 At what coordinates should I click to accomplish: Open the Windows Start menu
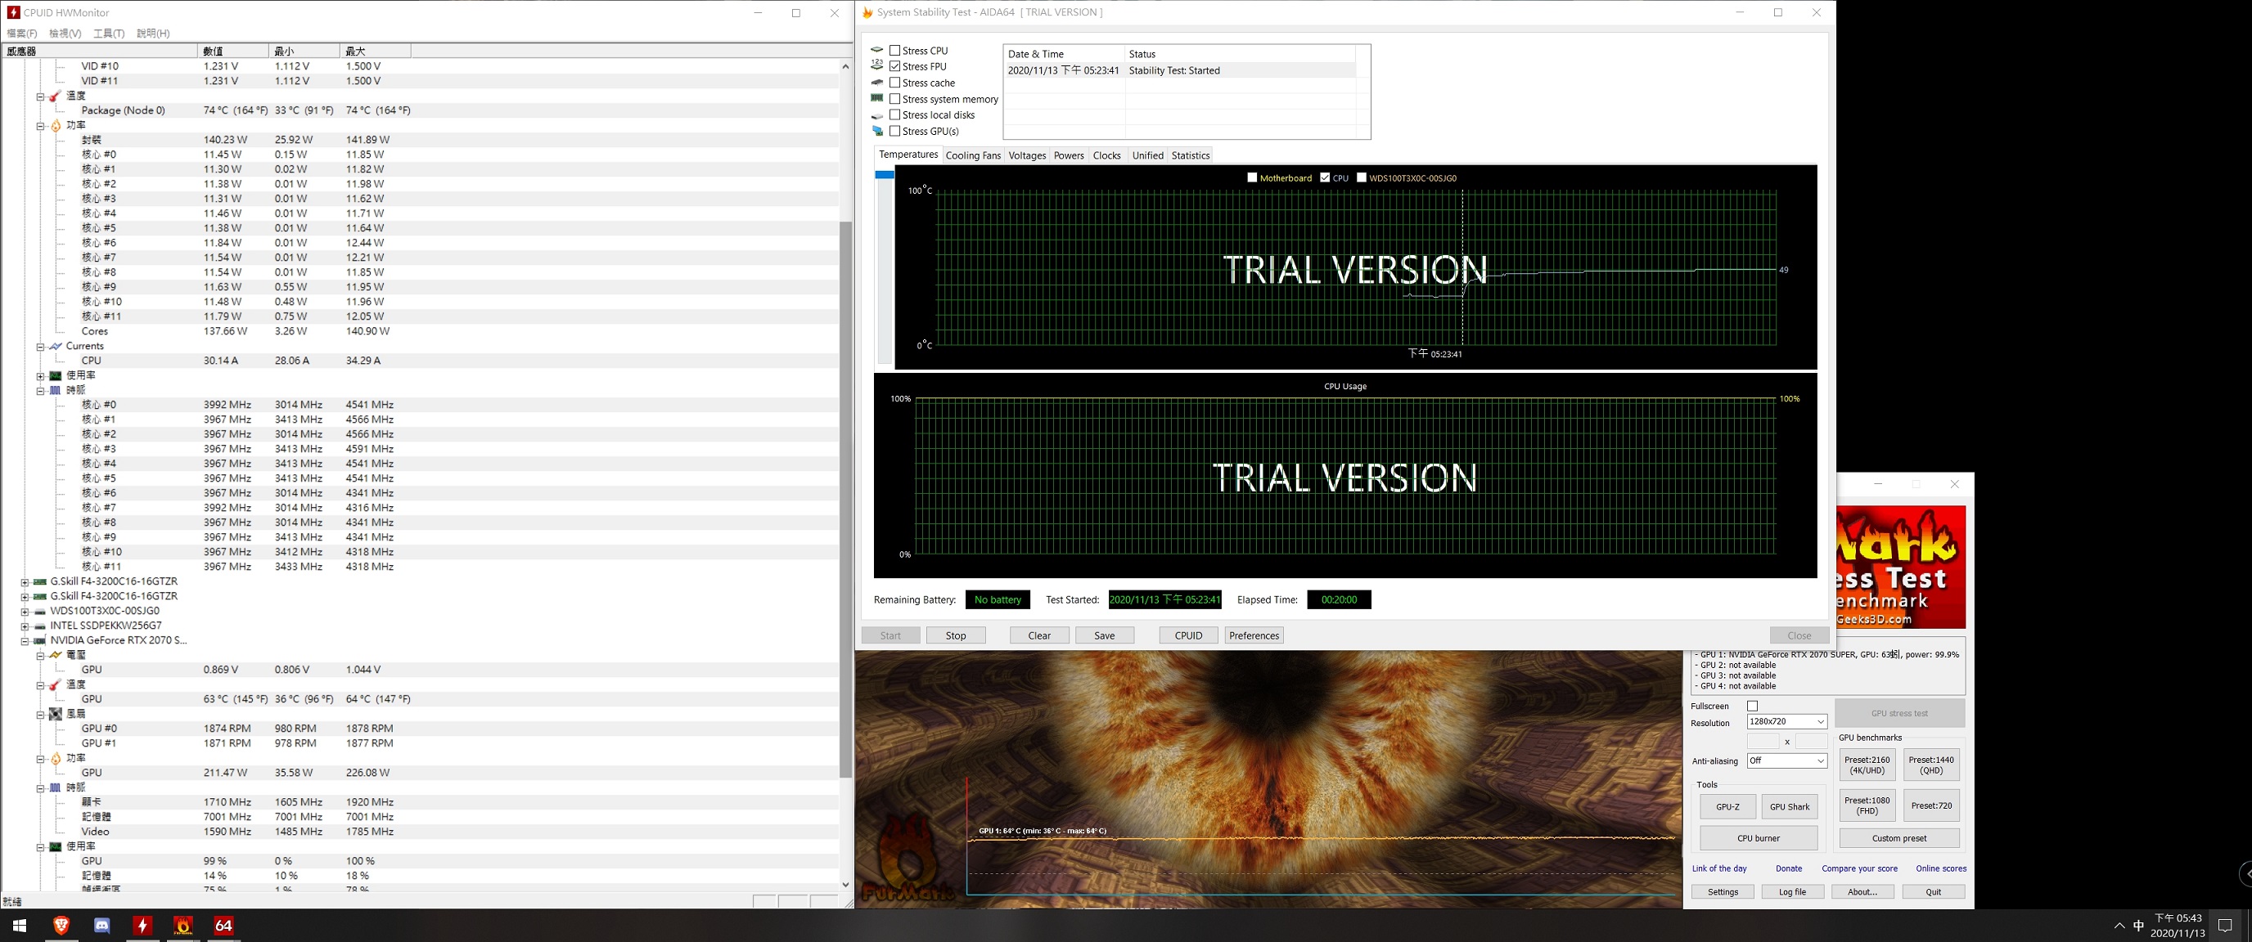[x=20, y=926]
